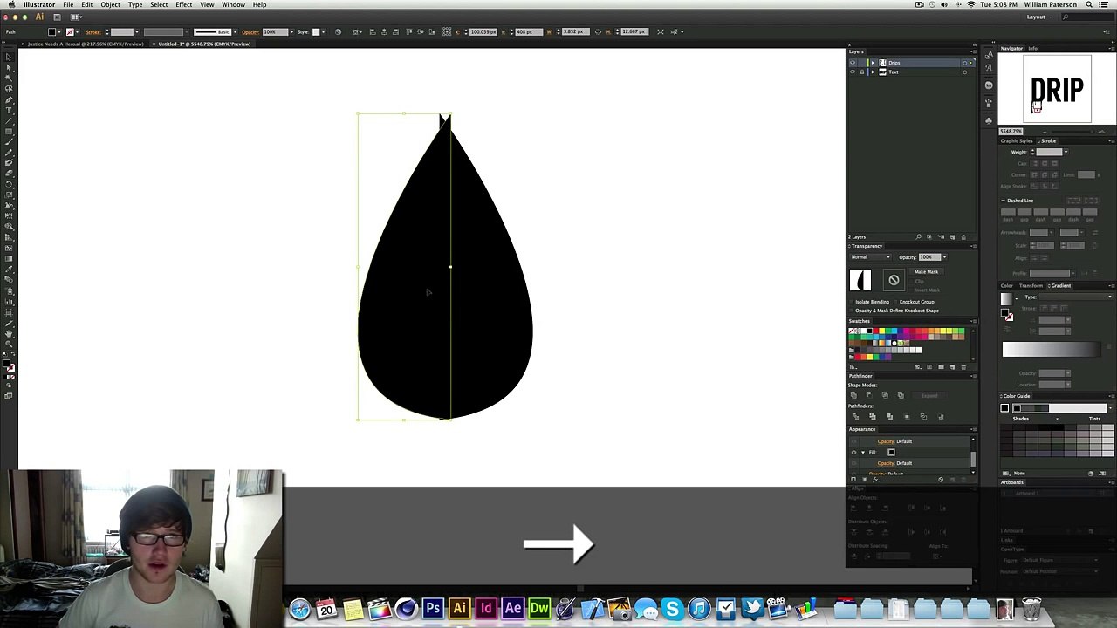
Task: Click Clear Appearance icon in Appearance panel
Action: click(941, 480)
